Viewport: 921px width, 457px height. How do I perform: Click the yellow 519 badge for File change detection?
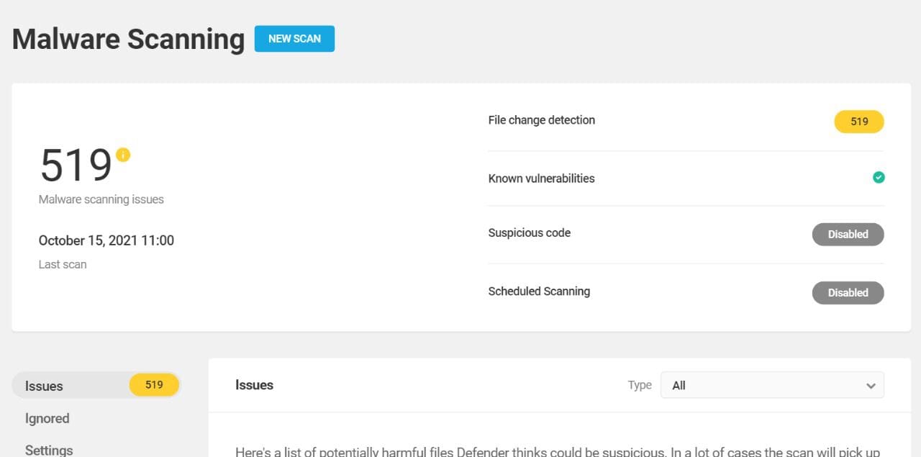point(859,122)
